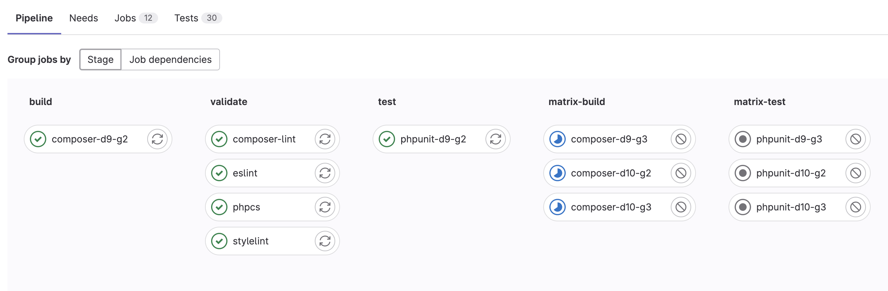Cancel the pending phpunit-d9-g3 job
The width and height of the screenshot is (888, 291).
tap(856, 139)
